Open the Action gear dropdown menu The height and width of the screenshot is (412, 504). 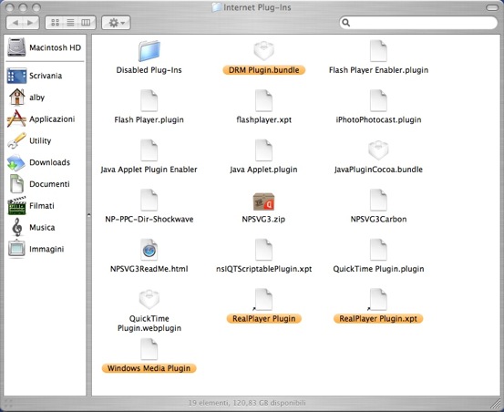point(116,23)
